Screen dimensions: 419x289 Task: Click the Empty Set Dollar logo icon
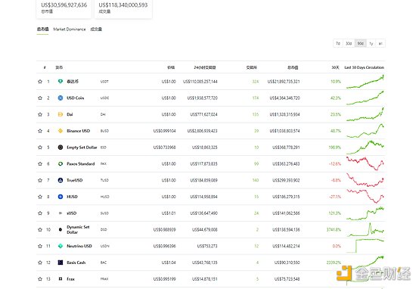click(61, 148)
